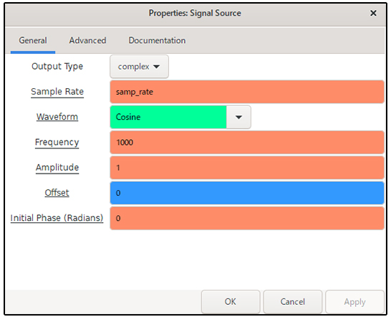Cancel the properties dialog
391x317 pixels.
coord(292,301)
